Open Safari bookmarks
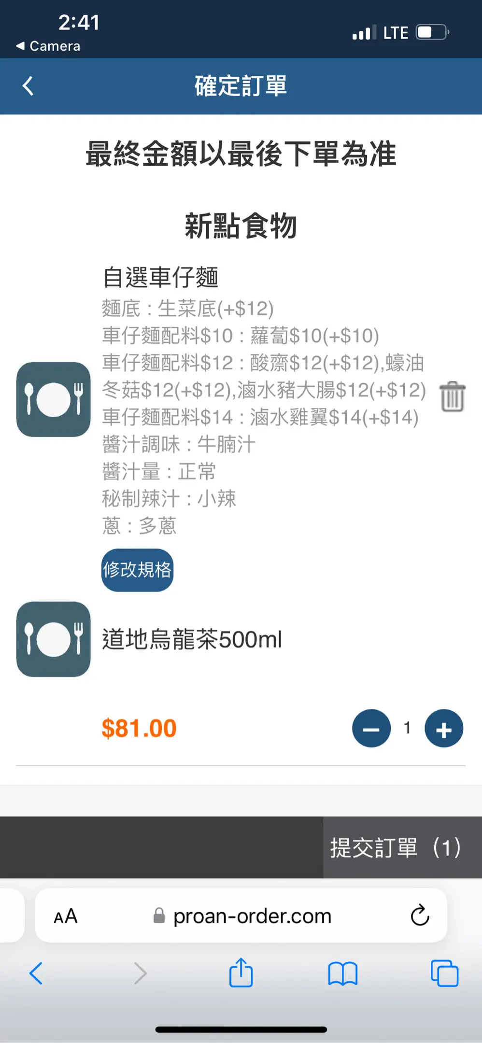482x1043 pixels. 342,973
